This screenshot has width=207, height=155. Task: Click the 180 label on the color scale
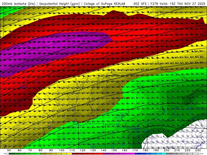145,150
